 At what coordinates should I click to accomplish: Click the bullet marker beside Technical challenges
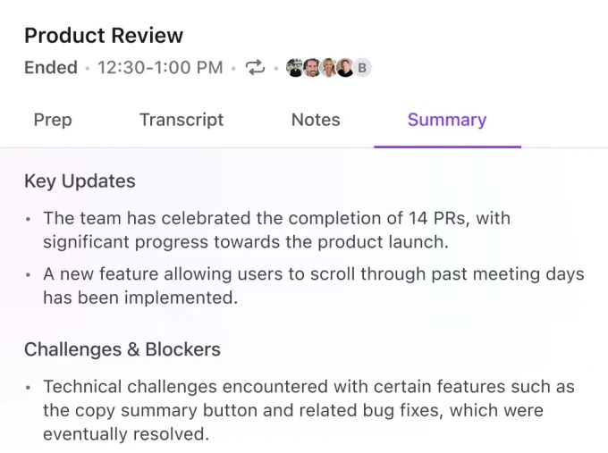tap(29, 389)
